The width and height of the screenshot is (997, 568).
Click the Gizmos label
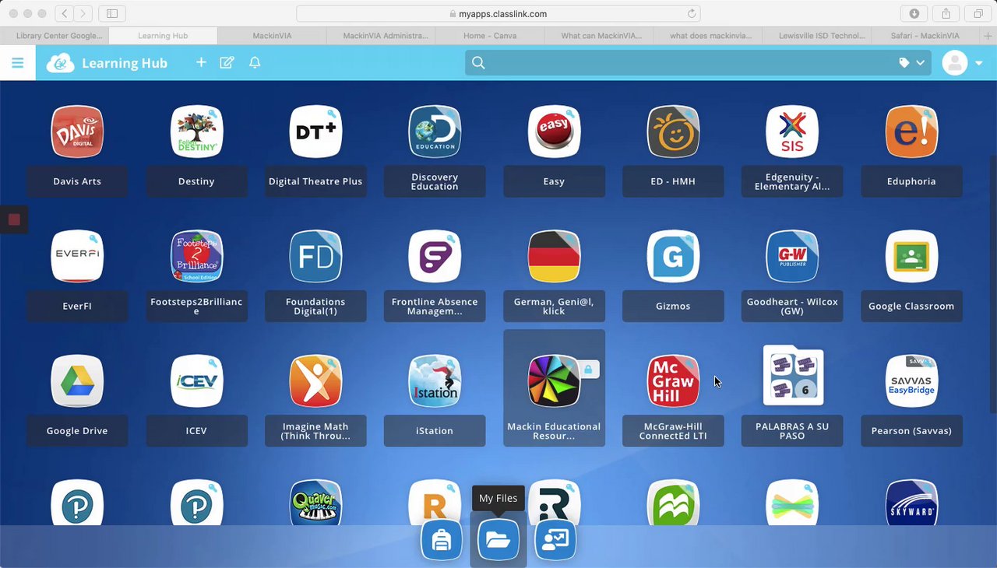point(673,306)
